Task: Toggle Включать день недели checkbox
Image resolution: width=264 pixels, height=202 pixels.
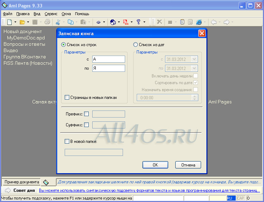Action: point(196,76)
